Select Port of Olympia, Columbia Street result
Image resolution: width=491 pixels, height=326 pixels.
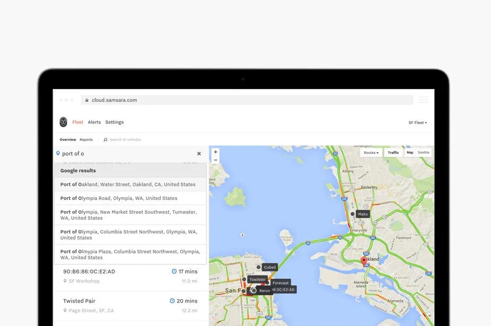pos(130,234)
